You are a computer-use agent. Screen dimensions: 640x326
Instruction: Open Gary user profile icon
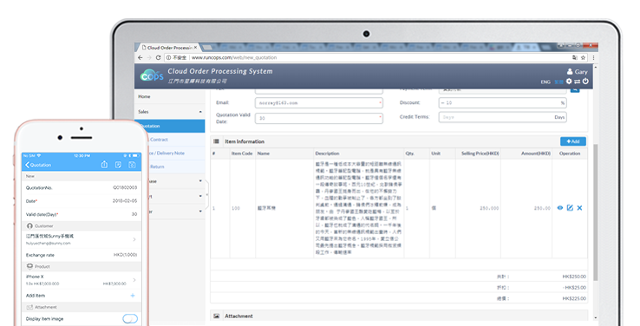point(570,71)
